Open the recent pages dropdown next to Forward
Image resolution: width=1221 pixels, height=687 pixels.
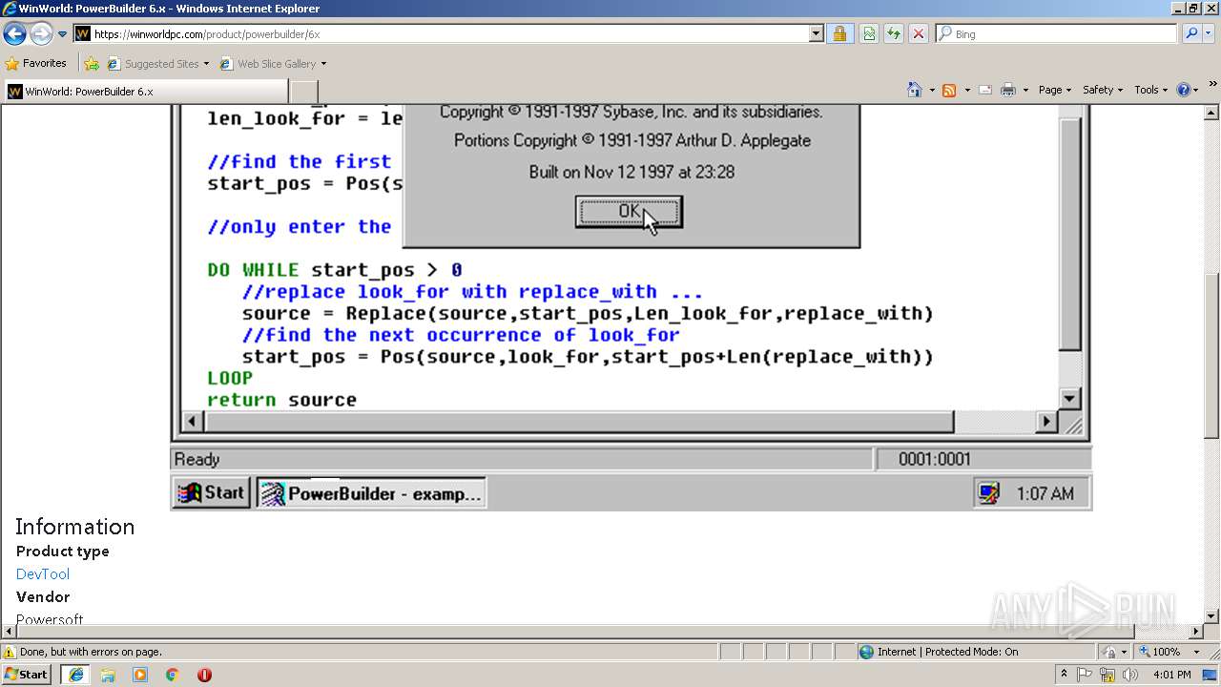click(63, 34)
